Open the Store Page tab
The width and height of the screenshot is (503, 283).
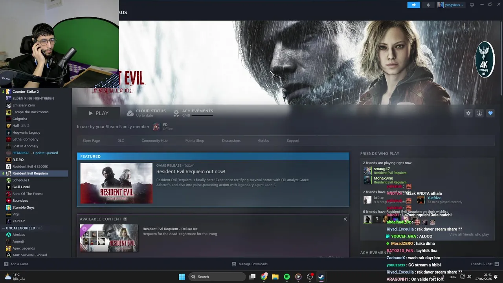(x=91, y=140)
